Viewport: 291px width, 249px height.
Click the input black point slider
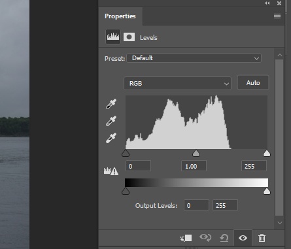(x=126, y=153)
